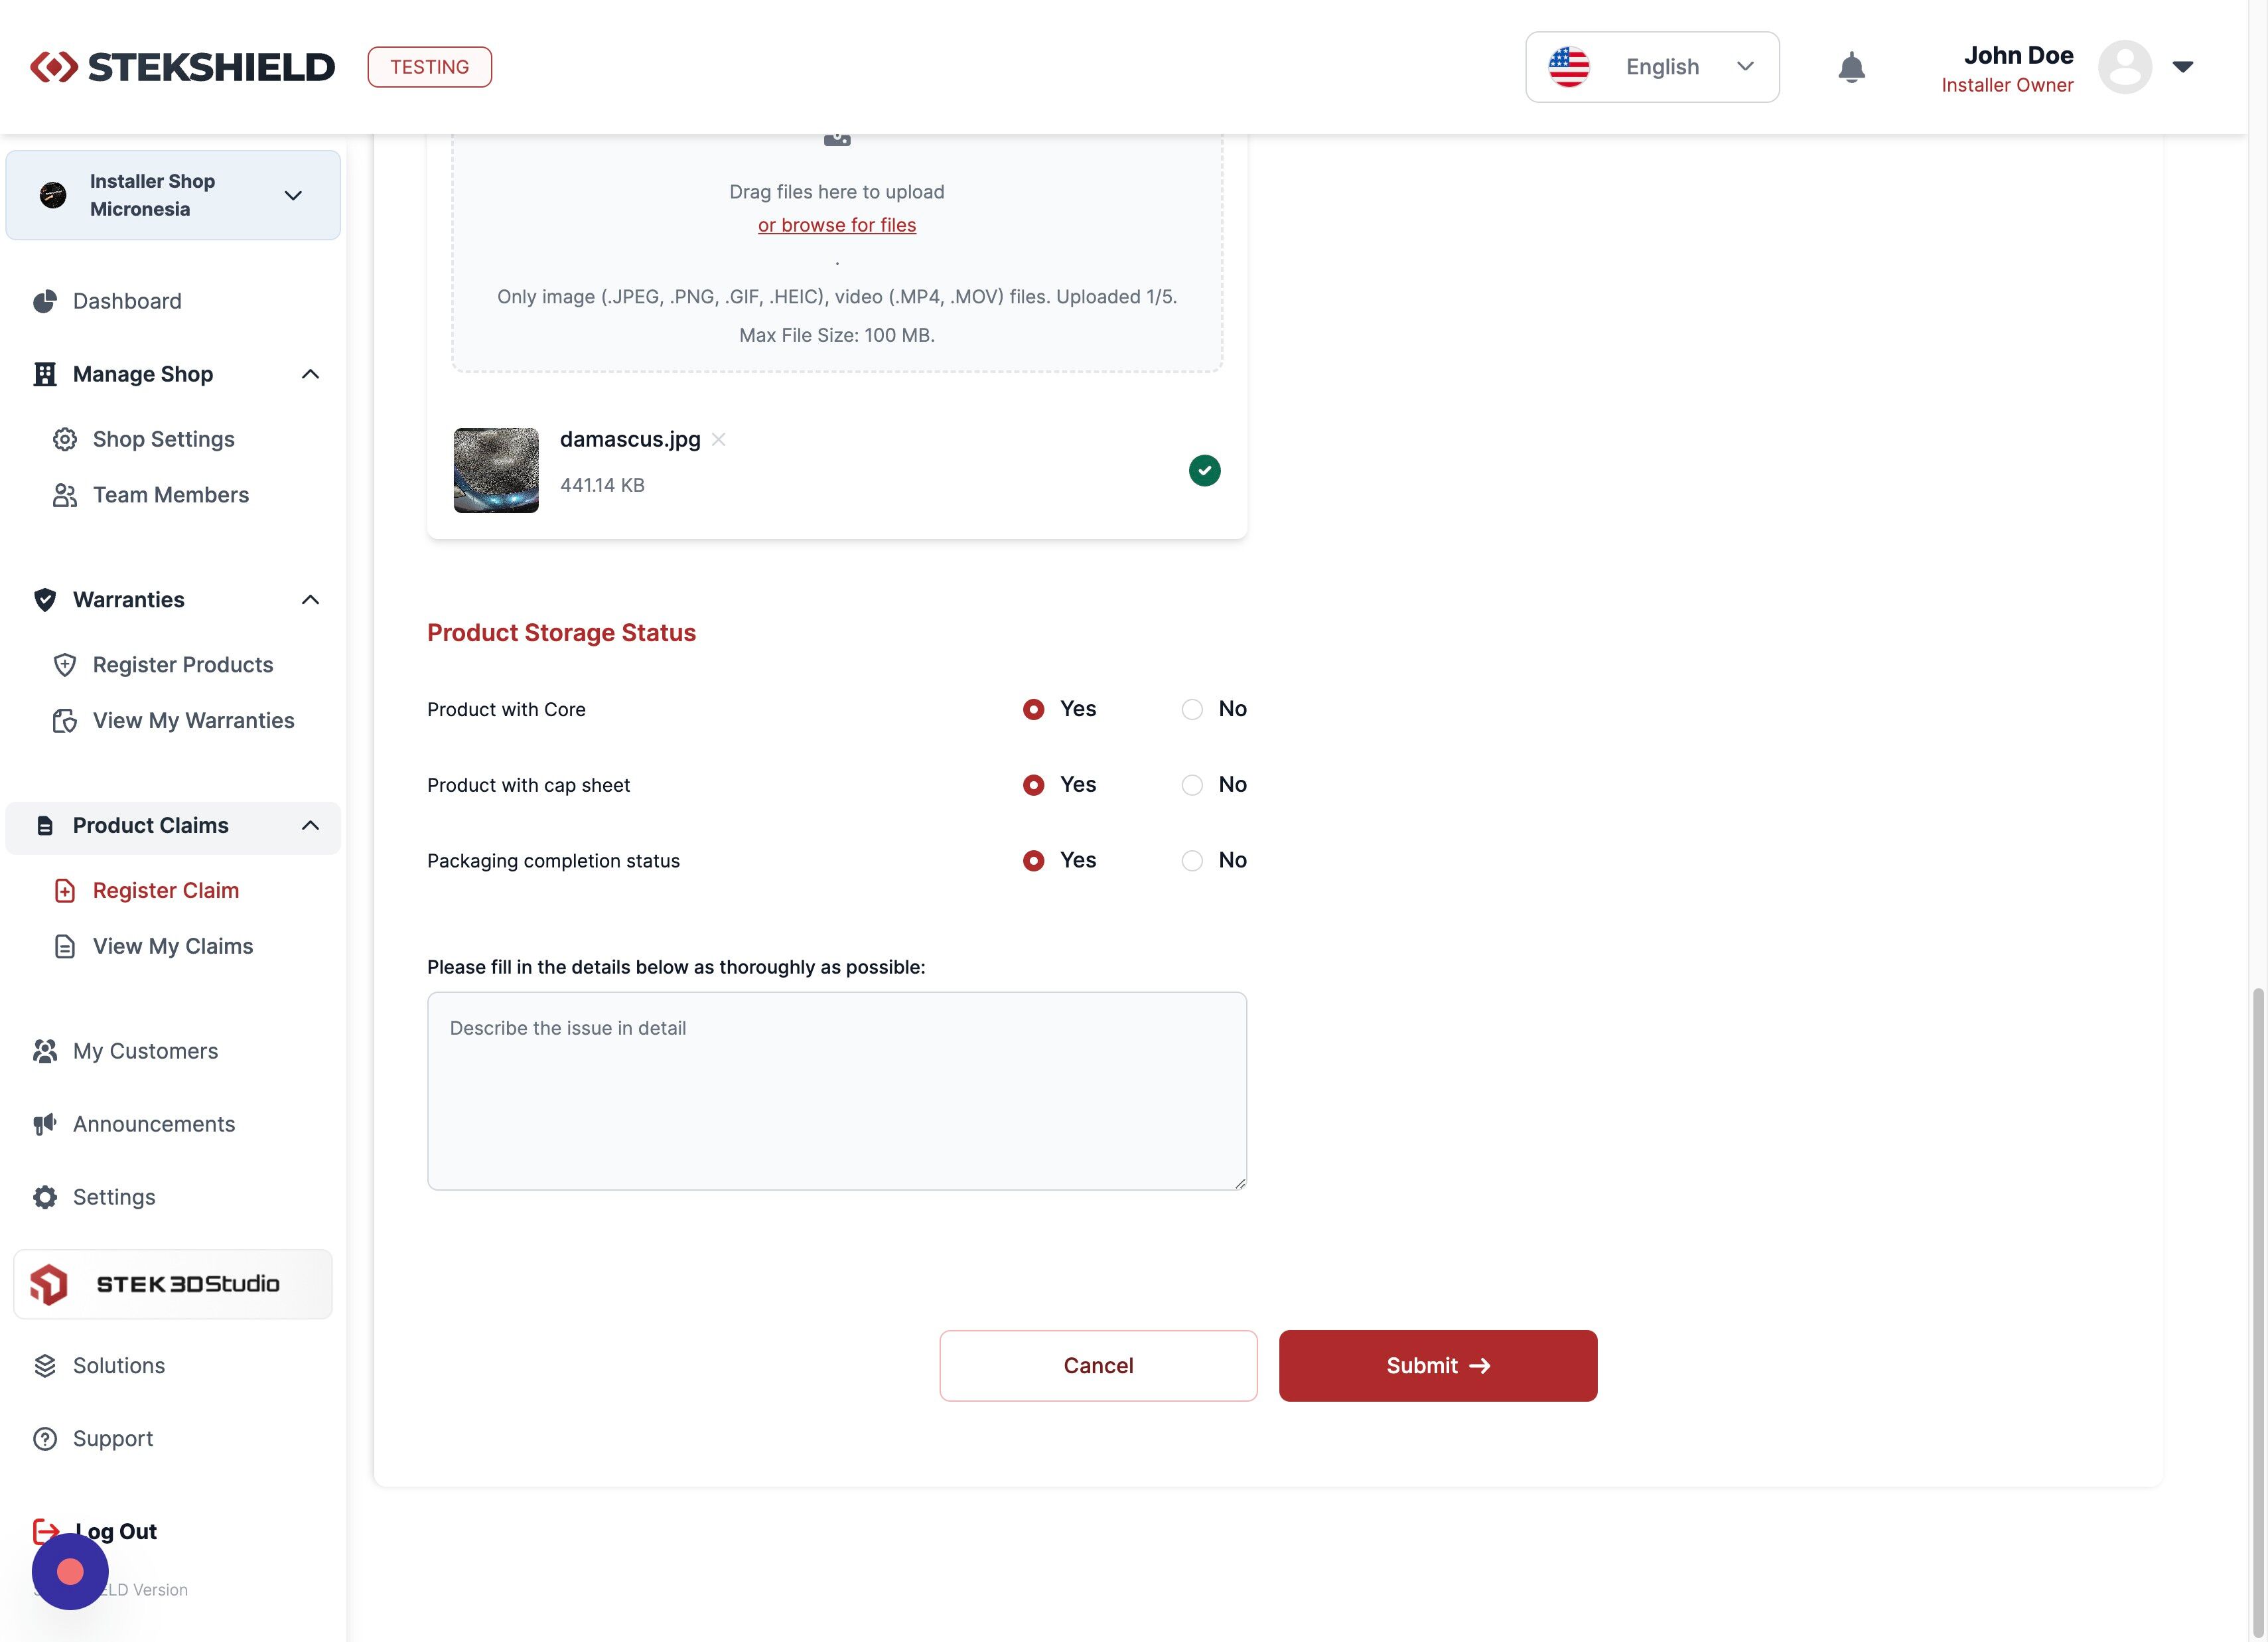Open View My Warranties
This screenshot has height=1642, width=2268.
point(194,721)
